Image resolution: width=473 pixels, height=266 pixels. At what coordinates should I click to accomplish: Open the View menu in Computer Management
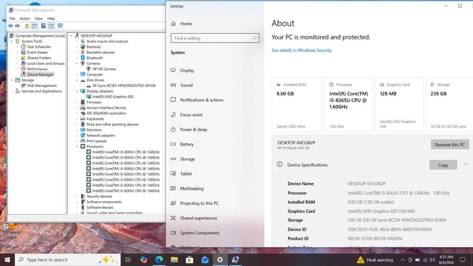pyautogui.click(x=39, y=18)
